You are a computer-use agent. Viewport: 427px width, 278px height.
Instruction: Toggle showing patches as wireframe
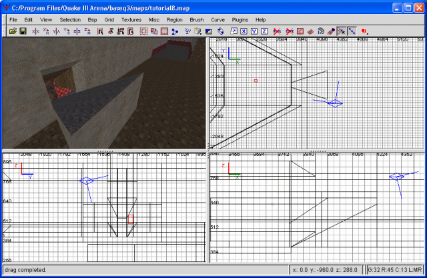coord(310,31)
